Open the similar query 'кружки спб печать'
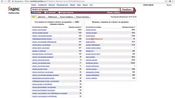Screen dimensions: 175x98 click(x=92, y=66)
